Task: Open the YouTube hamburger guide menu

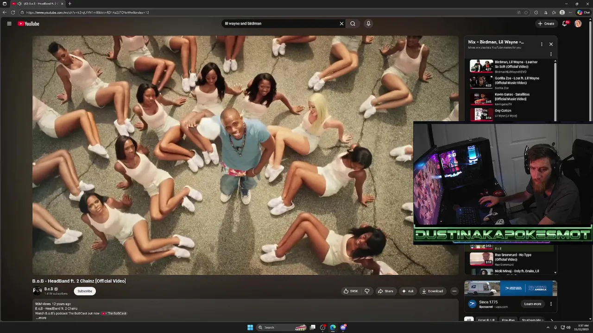Action: tap(9, 24)
